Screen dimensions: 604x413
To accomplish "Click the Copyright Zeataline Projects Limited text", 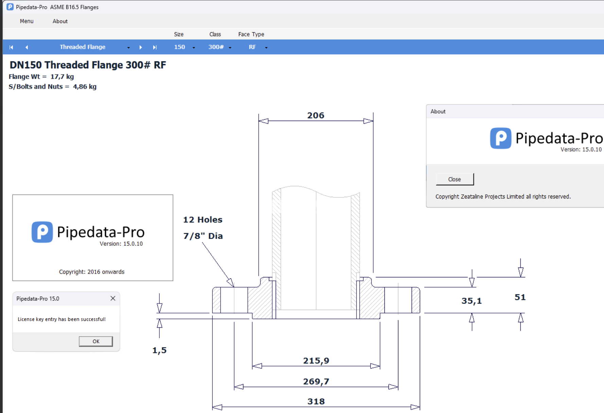I will click(x=503, y=196).
